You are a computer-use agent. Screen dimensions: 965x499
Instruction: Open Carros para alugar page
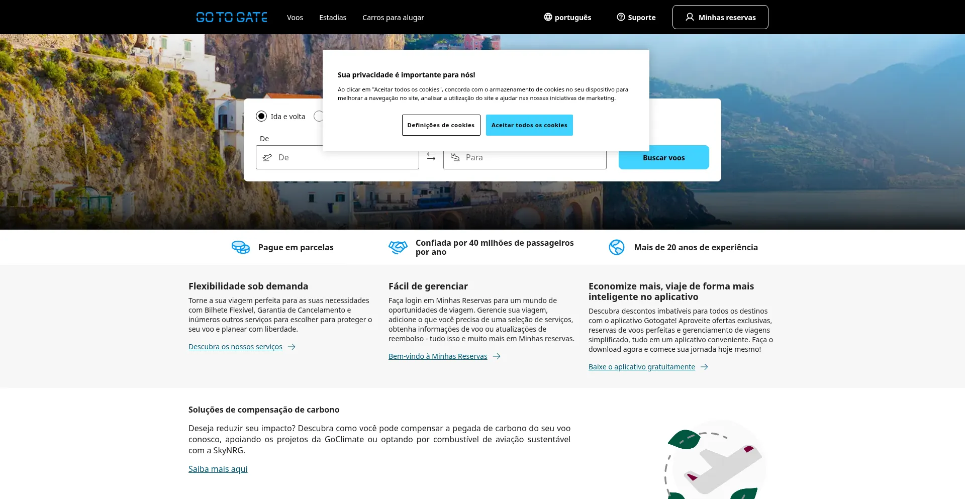393,18
